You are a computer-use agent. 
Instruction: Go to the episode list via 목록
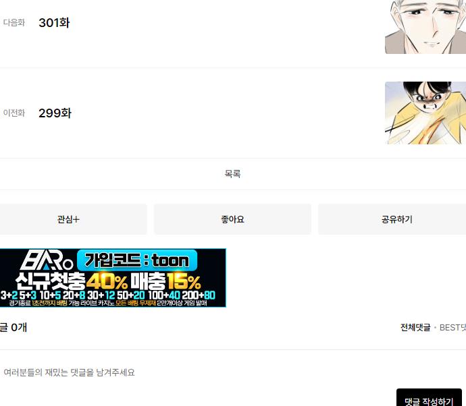[232, 173]
